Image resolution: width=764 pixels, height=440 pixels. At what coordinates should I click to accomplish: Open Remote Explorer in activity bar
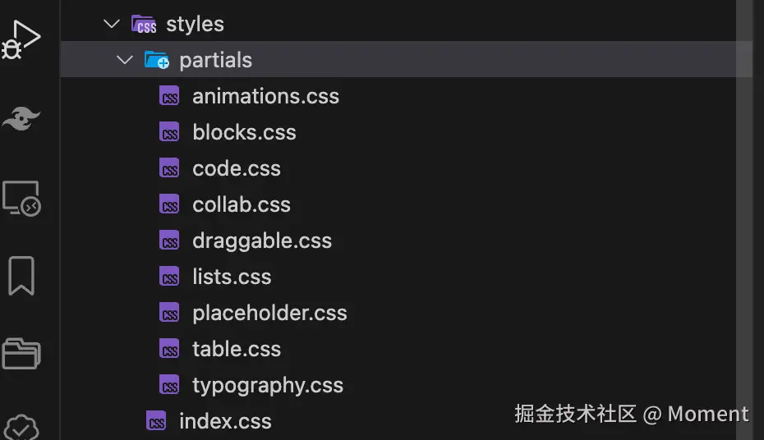pyautogui.click(x=22, y=199)
